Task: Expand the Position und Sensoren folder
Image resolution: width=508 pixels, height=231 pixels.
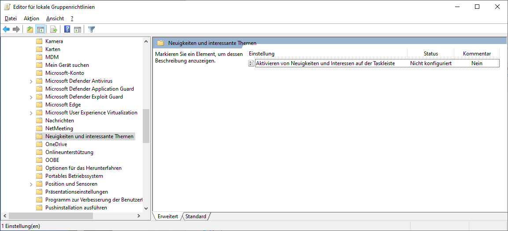Action: [31, 184]
